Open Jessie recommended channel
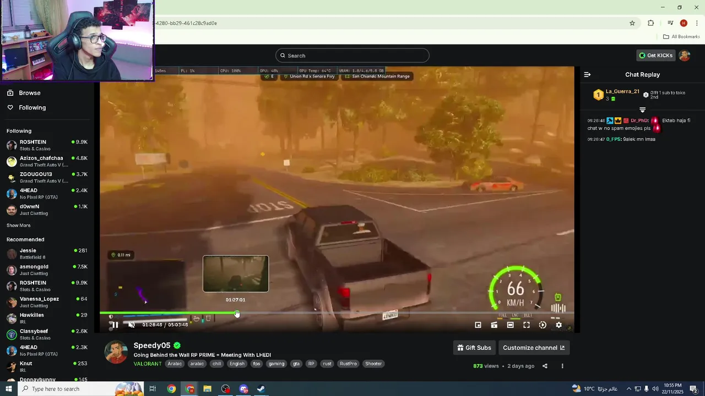Image resolution: width=705 pixels, height=396 pixels. pyautogui.click(x=47, y=254)
